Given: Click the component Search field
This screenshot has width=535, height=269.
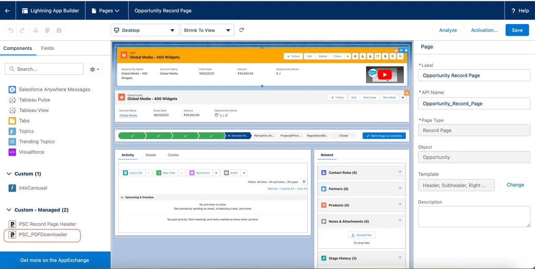Looking at the screenshot, I should pyautogui.click(x=44, y=69).
